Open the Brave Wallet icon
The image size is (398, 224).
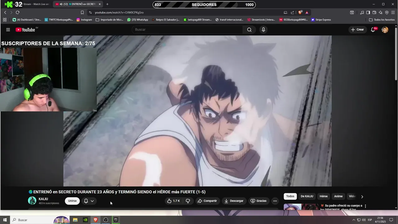point(374,12)
